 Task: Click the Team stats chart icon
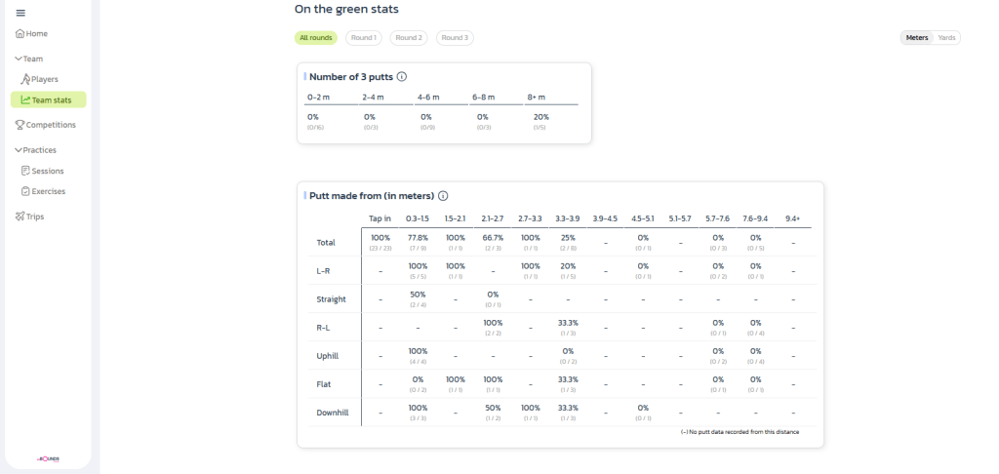coord(25,99)
